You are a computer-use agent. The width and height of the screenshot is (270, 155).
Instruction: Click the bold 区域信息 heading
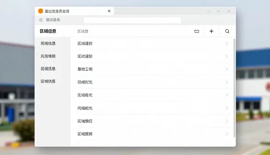[48, 31]
